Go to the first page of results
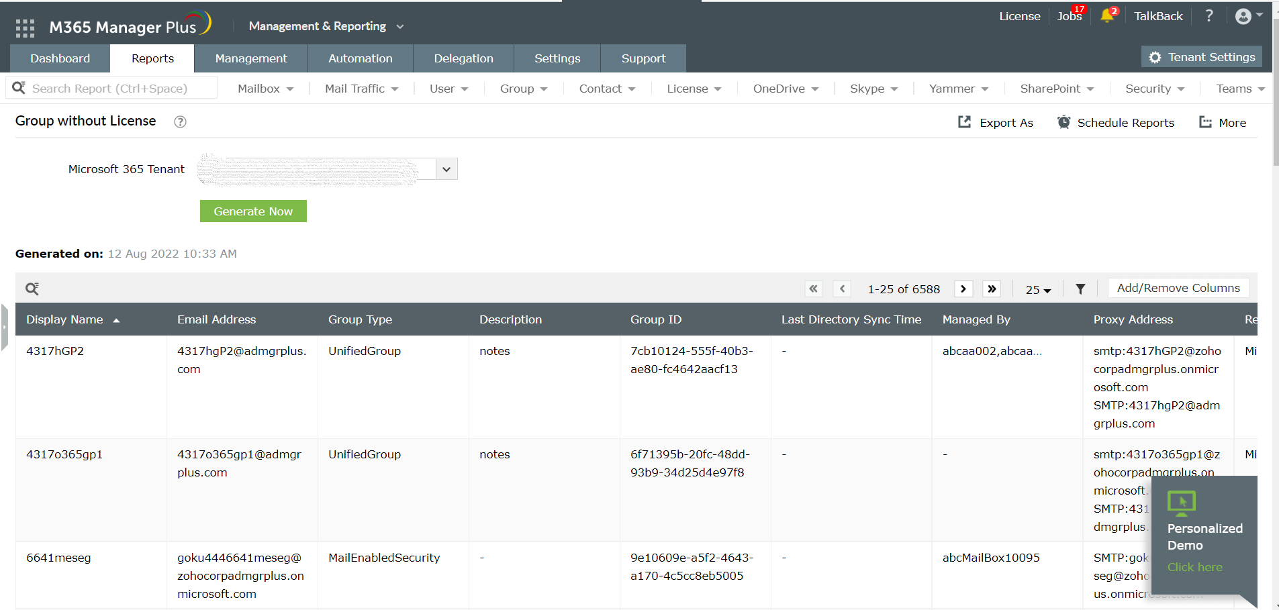The width and height of the screenshot is (1279, 610). pos(814,289)
